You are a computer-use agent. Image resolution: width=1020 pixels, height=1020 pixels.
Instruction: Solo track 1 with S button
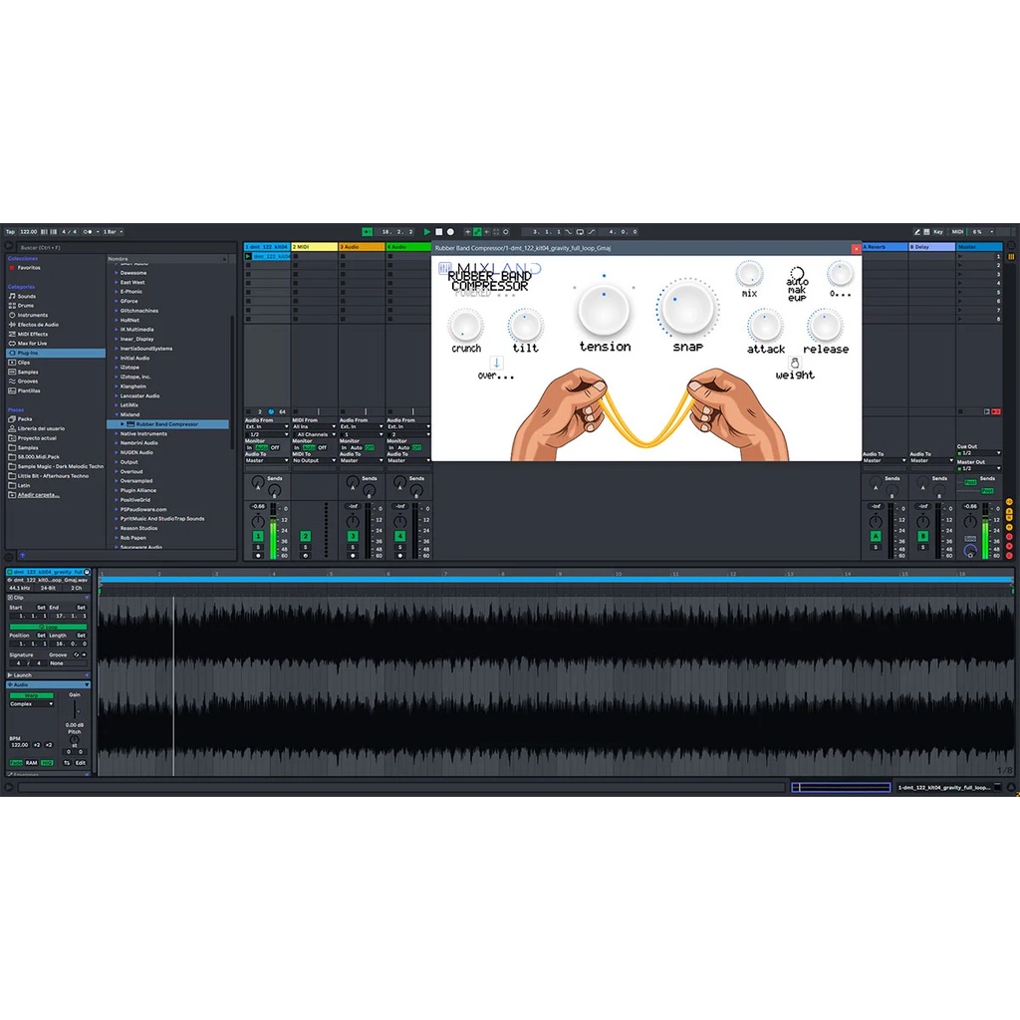[258, 547]
